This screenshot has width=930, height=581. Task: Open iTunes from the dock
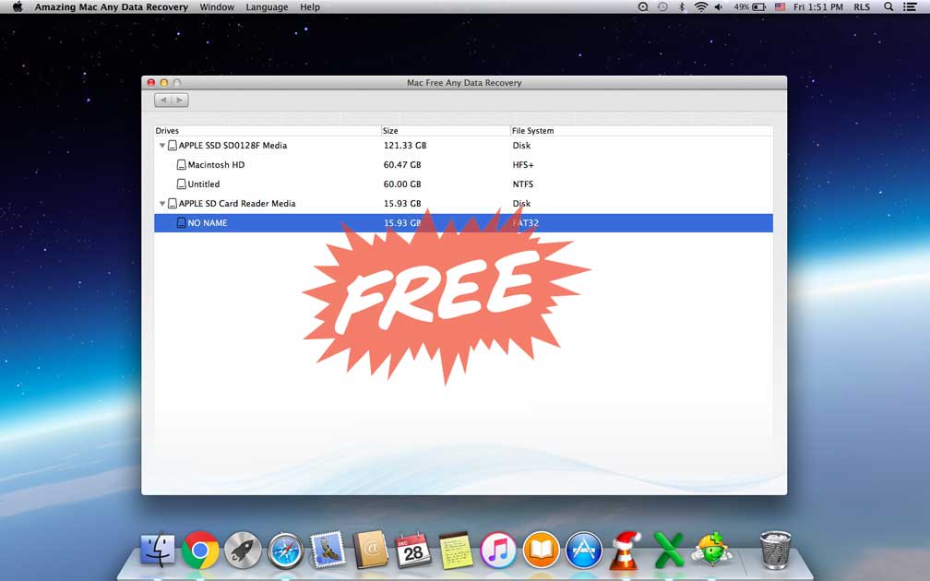point(498,551)
